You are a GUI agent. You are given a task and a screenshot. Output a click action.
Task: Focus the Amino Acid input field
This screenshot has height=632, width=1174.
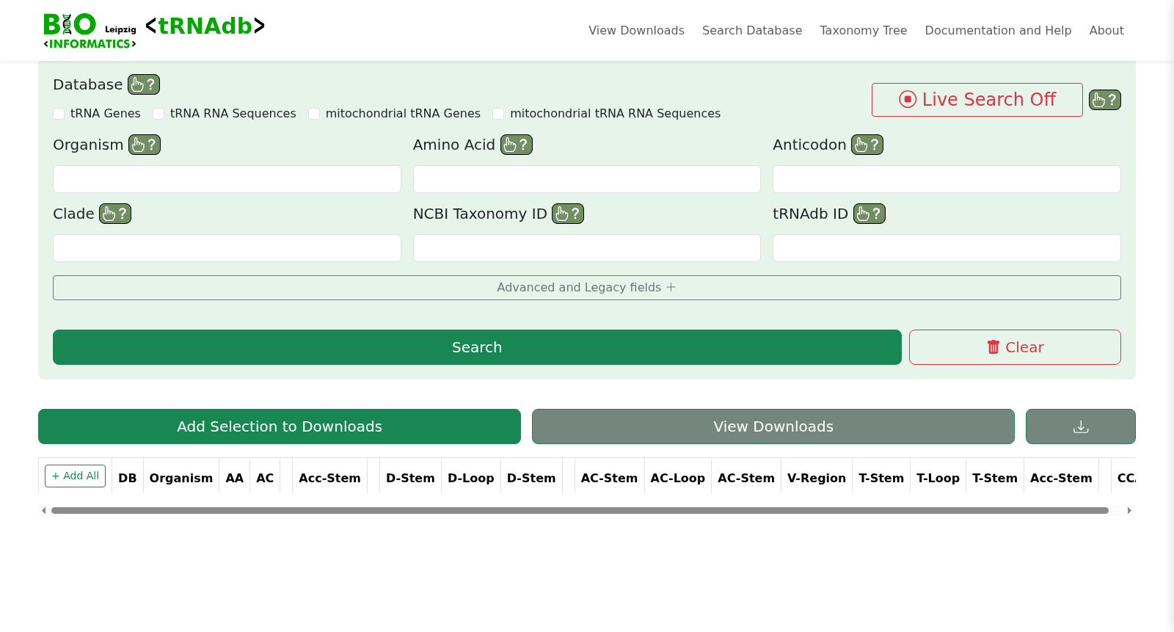point(587,179)
